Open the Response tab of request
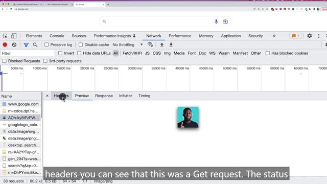Screen dimensions: 327x184 (104, 96)
